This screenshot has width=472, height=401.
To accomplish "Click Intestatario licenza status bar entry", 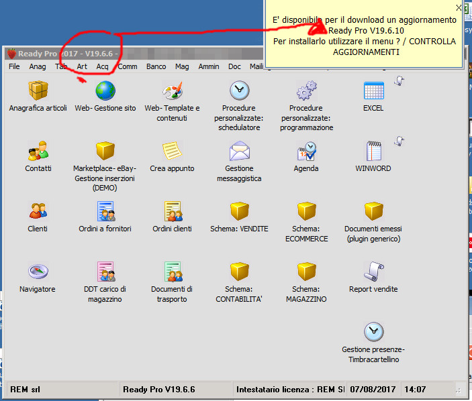I will click(x=290, y=390).
